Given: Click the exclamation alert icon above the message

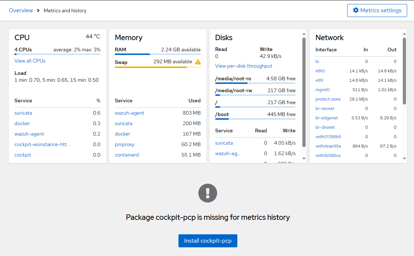Looking at the screenshot, I should pos(208,193).
